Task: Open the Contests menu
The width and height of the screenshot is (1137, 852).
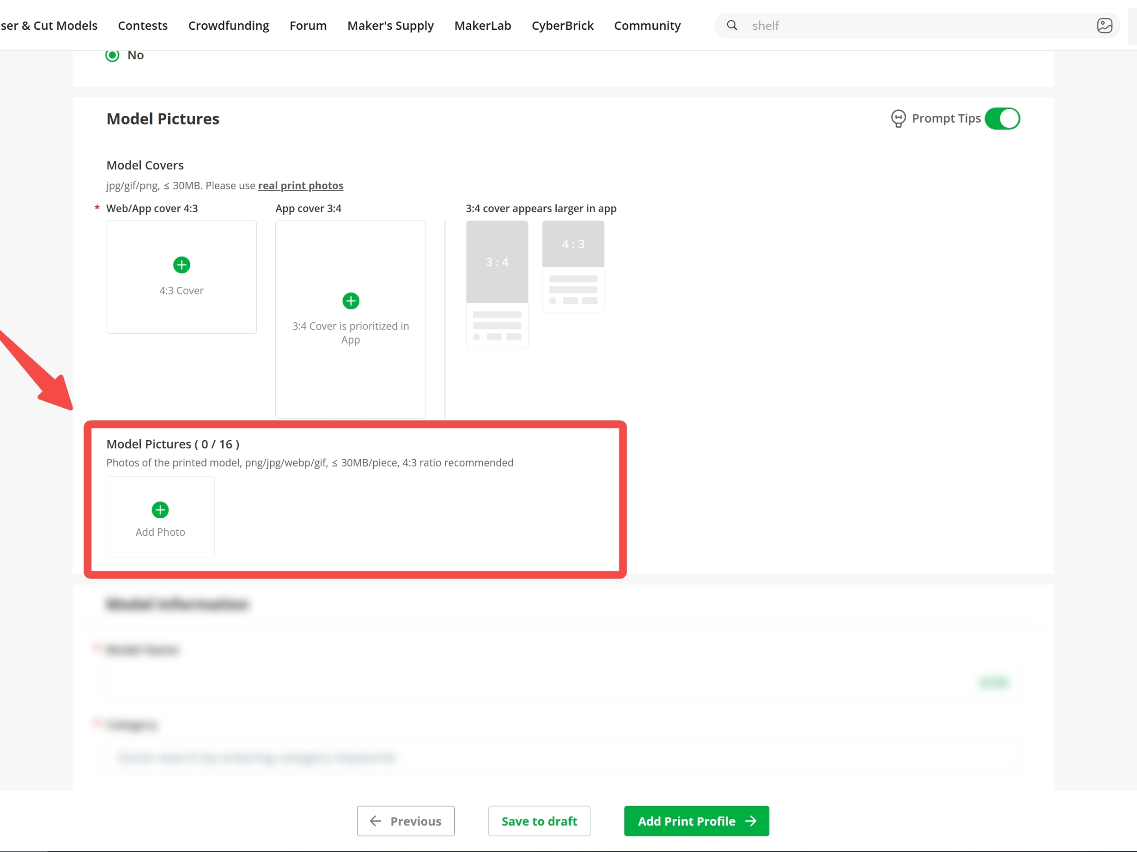Action: (143, 26)
